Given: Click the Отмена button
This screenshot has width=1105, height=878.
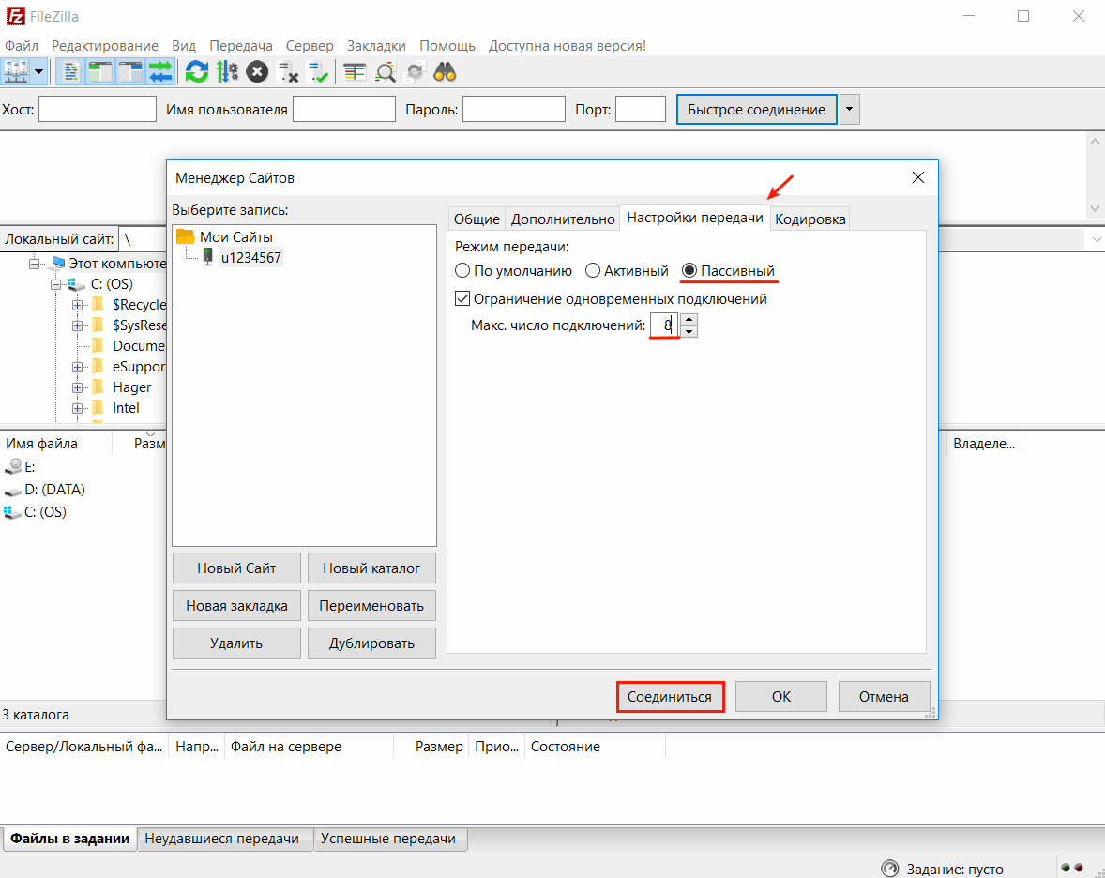Looking at the screenshot, I should pyautogui.click(x=884, y=697).
